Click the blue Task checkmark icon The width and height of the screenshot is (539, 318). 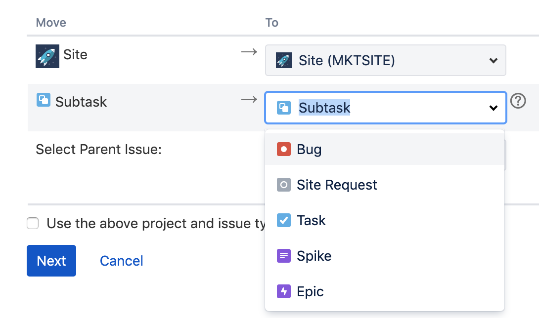283,220
